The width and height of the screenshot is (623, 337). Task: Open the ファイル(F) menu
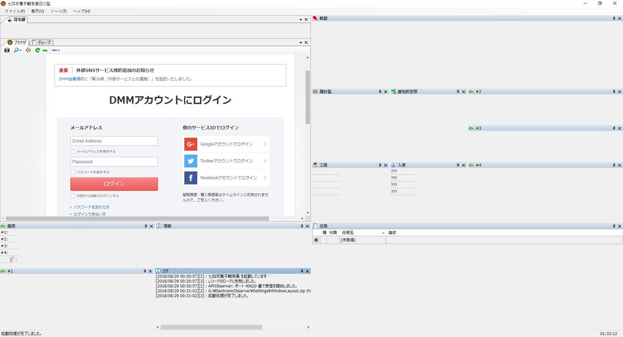click(15, 11)
